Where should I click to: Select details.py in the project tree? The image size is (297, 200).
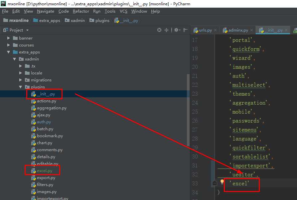click(43, 157)
